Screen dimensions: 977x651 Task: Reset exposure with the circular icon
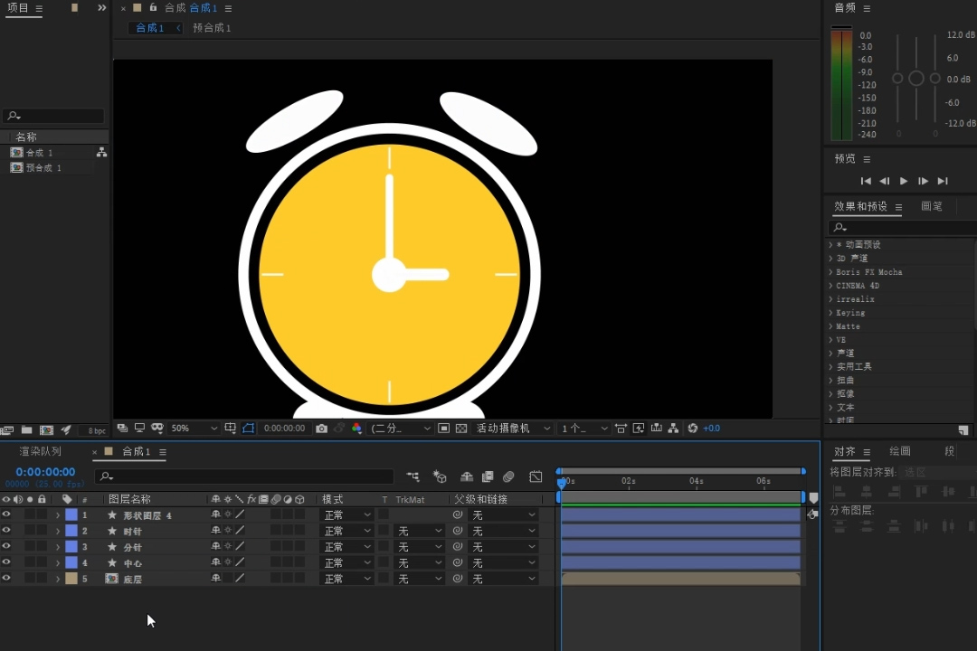coord(692,429)
